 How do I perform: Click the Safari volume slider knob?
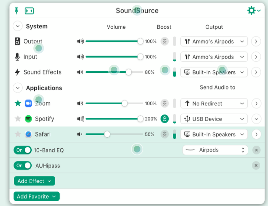click(x=107, y=134)
